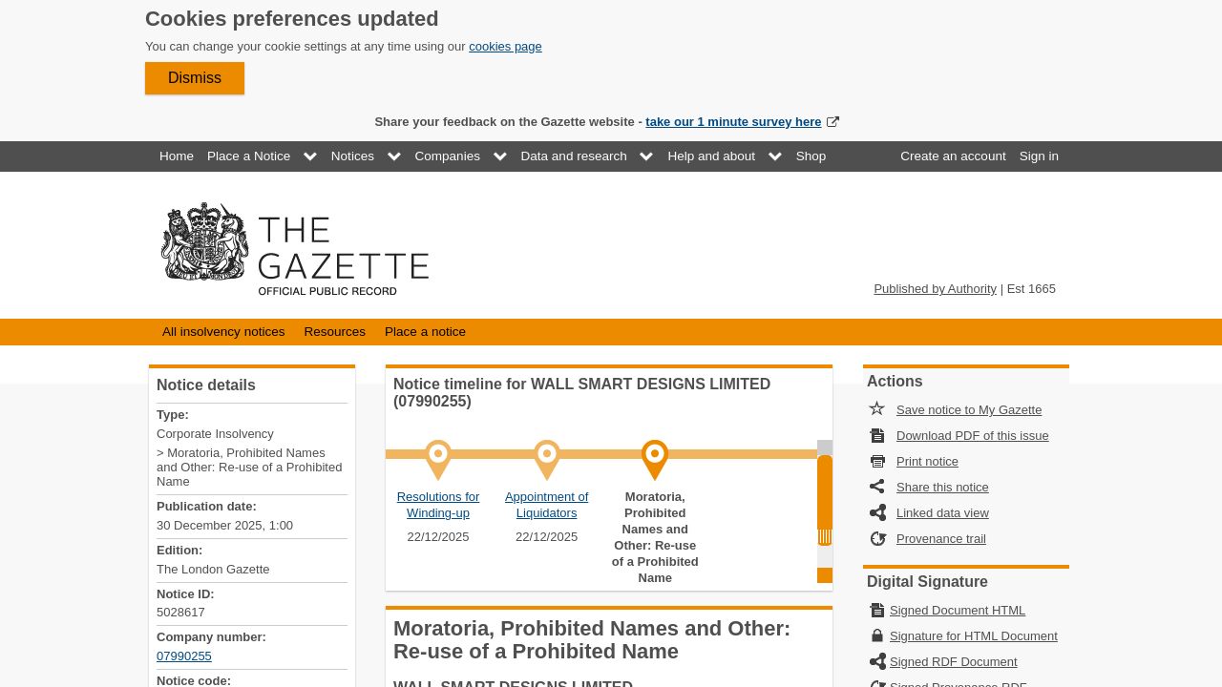The image size is (1222, 687).
Task: Click Download PDF of this issue
Action: point(972,436)
